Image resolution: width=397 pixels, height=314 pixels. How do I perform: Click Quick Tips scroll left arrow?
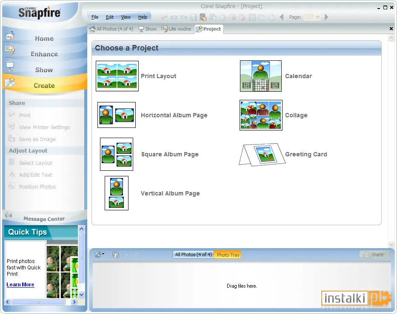coord(7,302)
